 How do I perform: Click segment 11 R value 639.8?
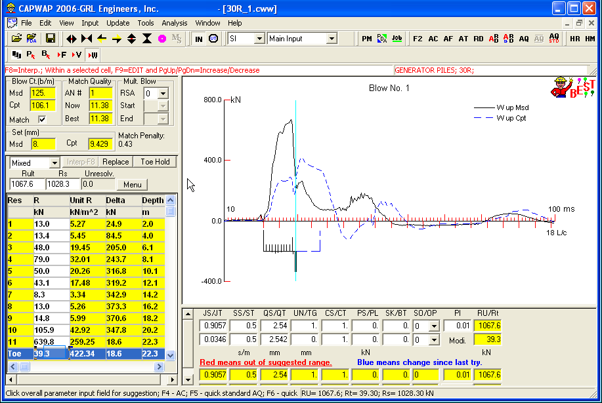point(51,341)
